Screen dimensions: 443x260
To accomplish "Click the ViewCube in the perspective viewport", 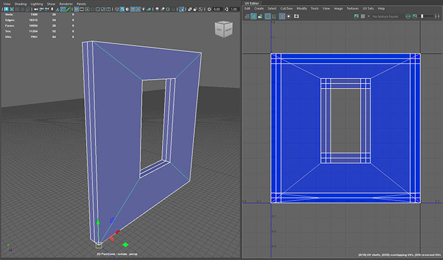I will click(x=223, y=30).
